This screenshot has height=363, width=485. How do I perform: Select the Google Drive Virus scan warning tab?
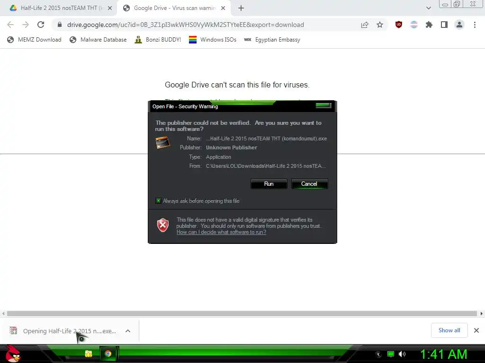tap(175, 8)
